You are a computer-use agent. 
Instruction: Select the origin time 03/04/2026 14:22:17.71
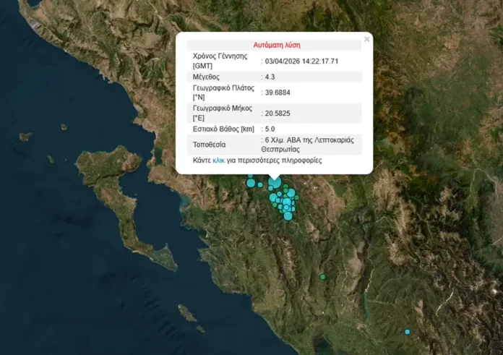click(x=301, y=61)
